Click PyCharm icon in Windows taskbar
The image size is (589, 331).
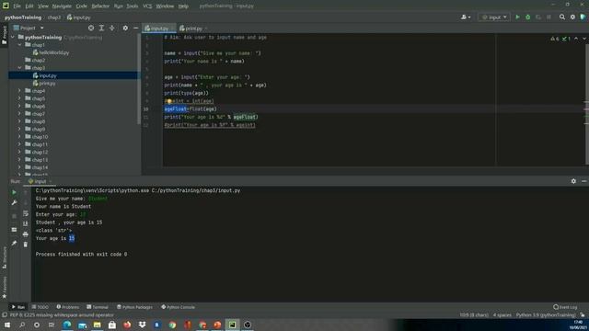click(232, 325)
